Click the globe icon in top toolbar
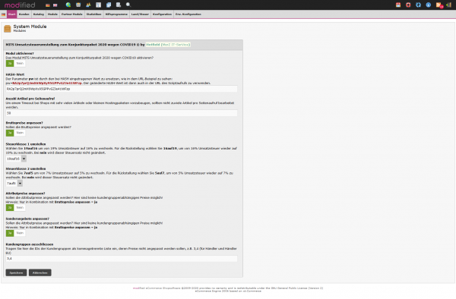This screenshot has height=299, width=456. pyautogui.click(x=68, y=5)
